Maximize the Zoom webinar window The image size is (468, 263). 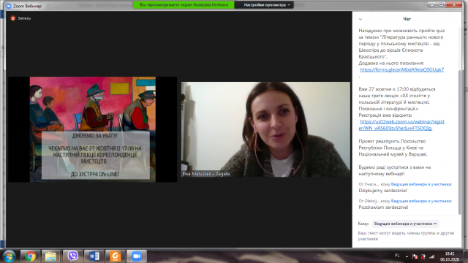pos(442,4)
